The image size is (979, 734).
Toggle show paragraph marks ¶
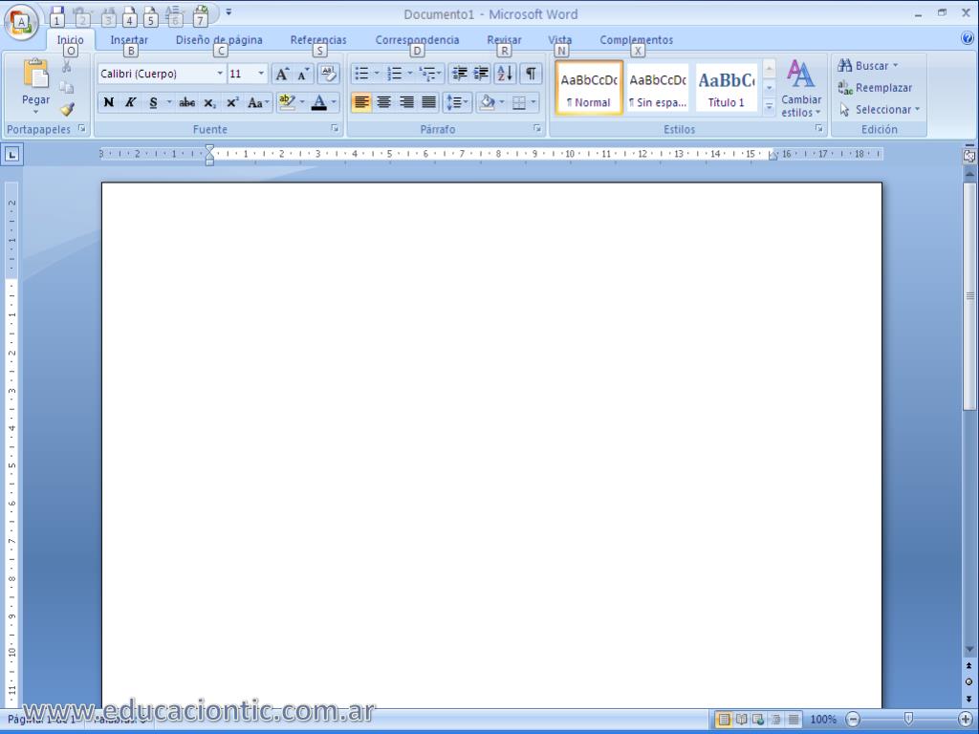[530, 74]
